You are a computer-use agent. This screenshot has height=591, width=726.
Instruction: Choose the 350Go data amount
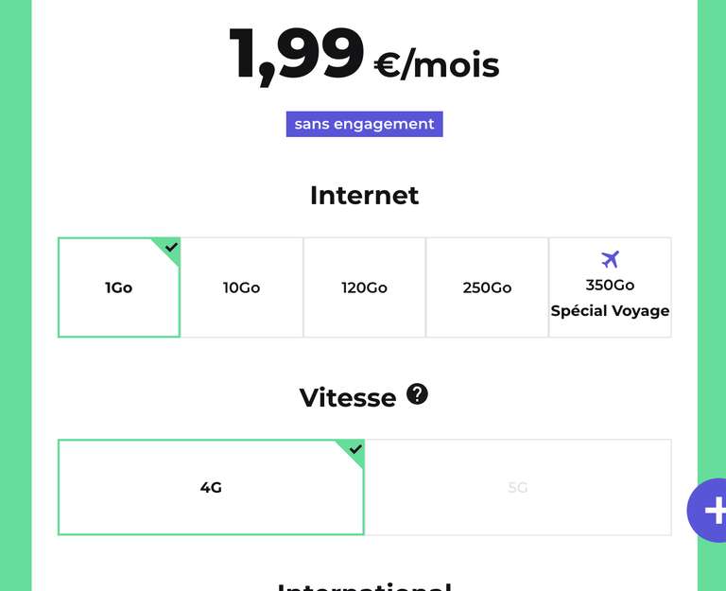coord(610,285)
